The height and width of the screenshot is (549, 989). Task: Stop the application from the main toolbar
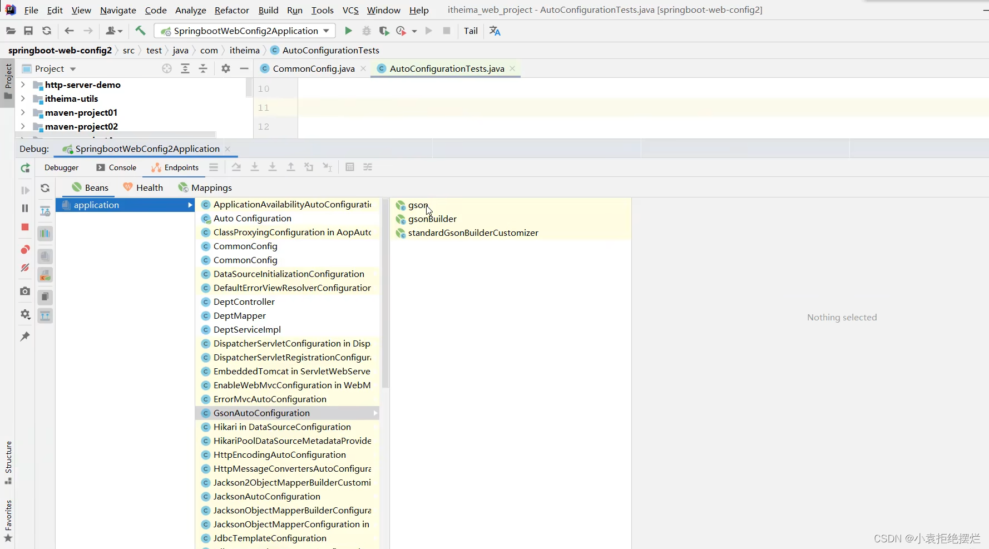pos(446,31)
